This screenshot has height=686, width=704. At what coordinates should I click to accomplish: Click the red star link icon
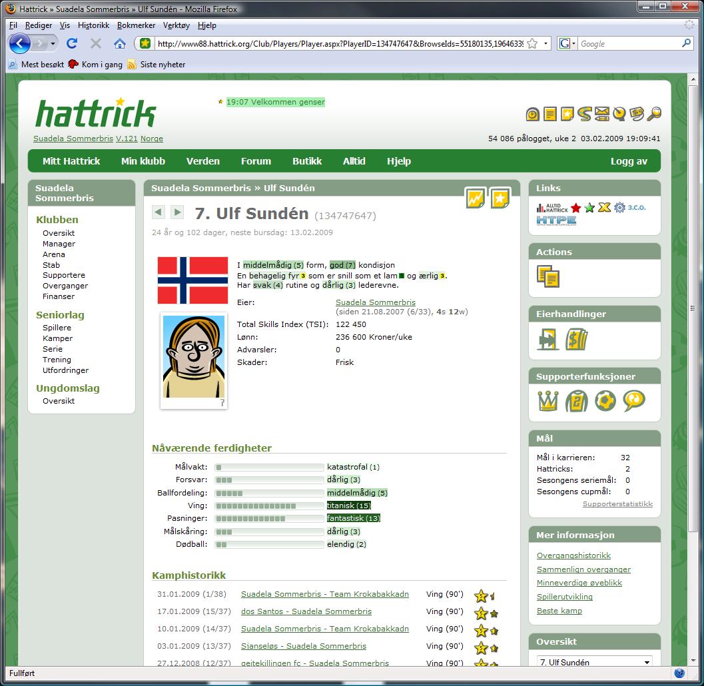[576, 207]
